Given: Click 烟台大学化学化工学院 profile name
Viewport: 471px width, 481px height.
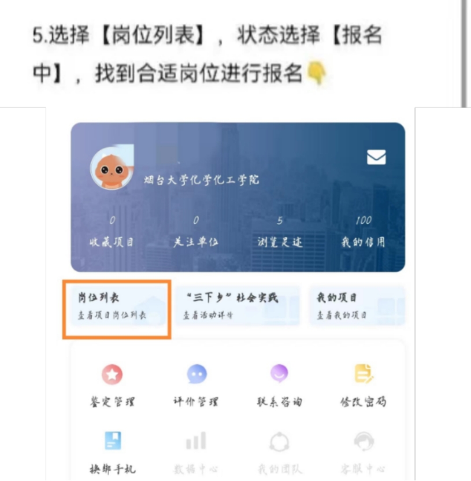Looking at the screenshot, I should (202, 180).
